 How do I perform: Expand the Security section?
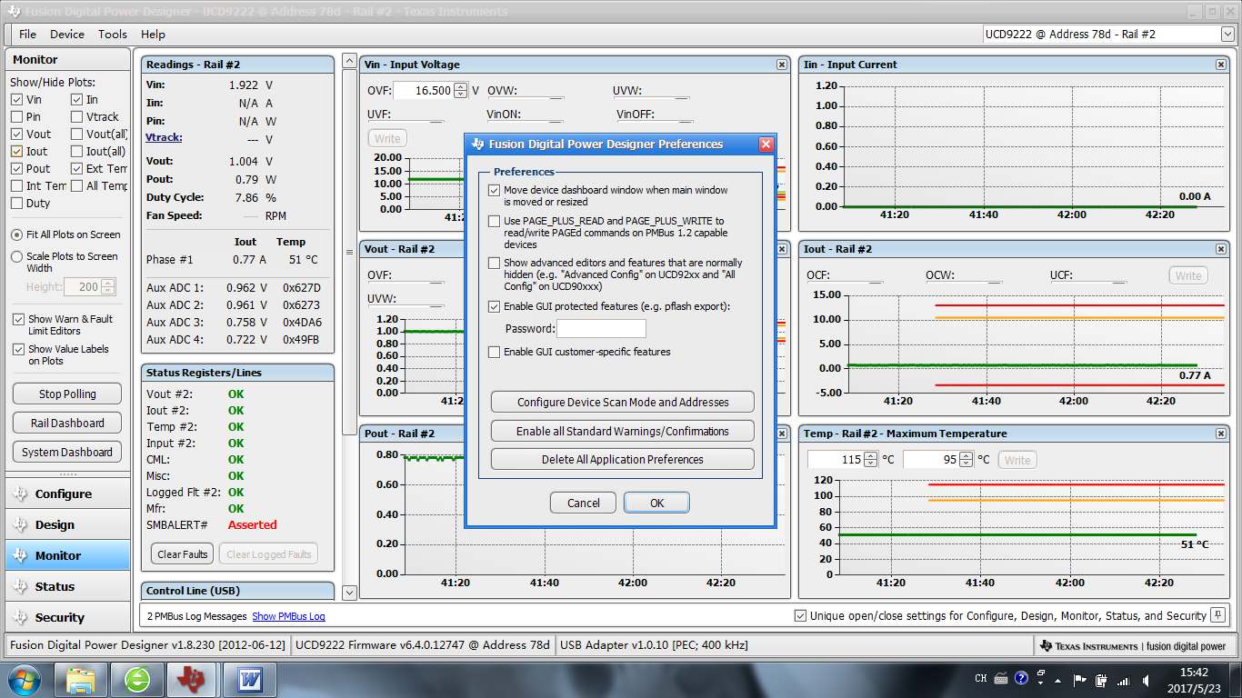(x=60, y=618)
